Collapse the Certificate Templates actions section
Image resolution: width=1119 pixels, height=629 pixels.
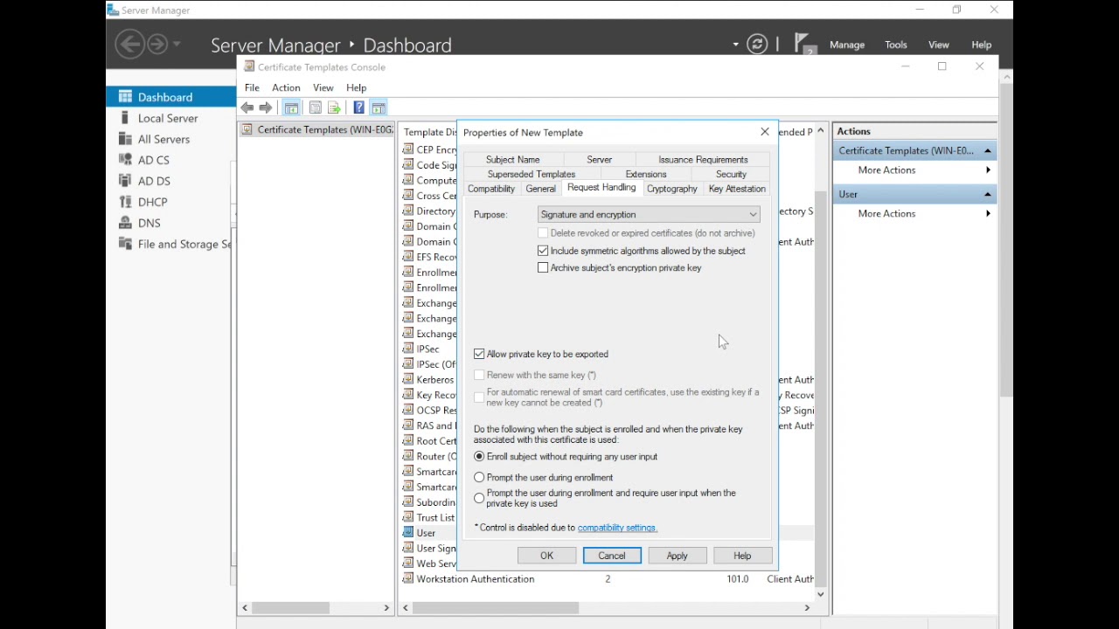coord(987,150)
